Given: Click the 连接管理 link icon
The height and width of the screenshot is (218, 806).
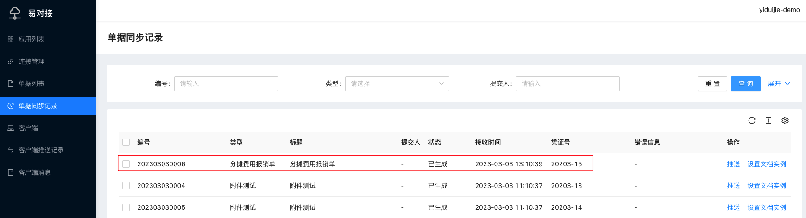Looking at the screenshot, I should (11, 61).
